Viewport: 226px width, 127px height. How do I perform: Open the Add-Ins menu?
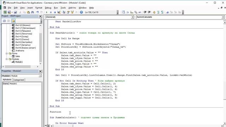[x=72, y=8]
